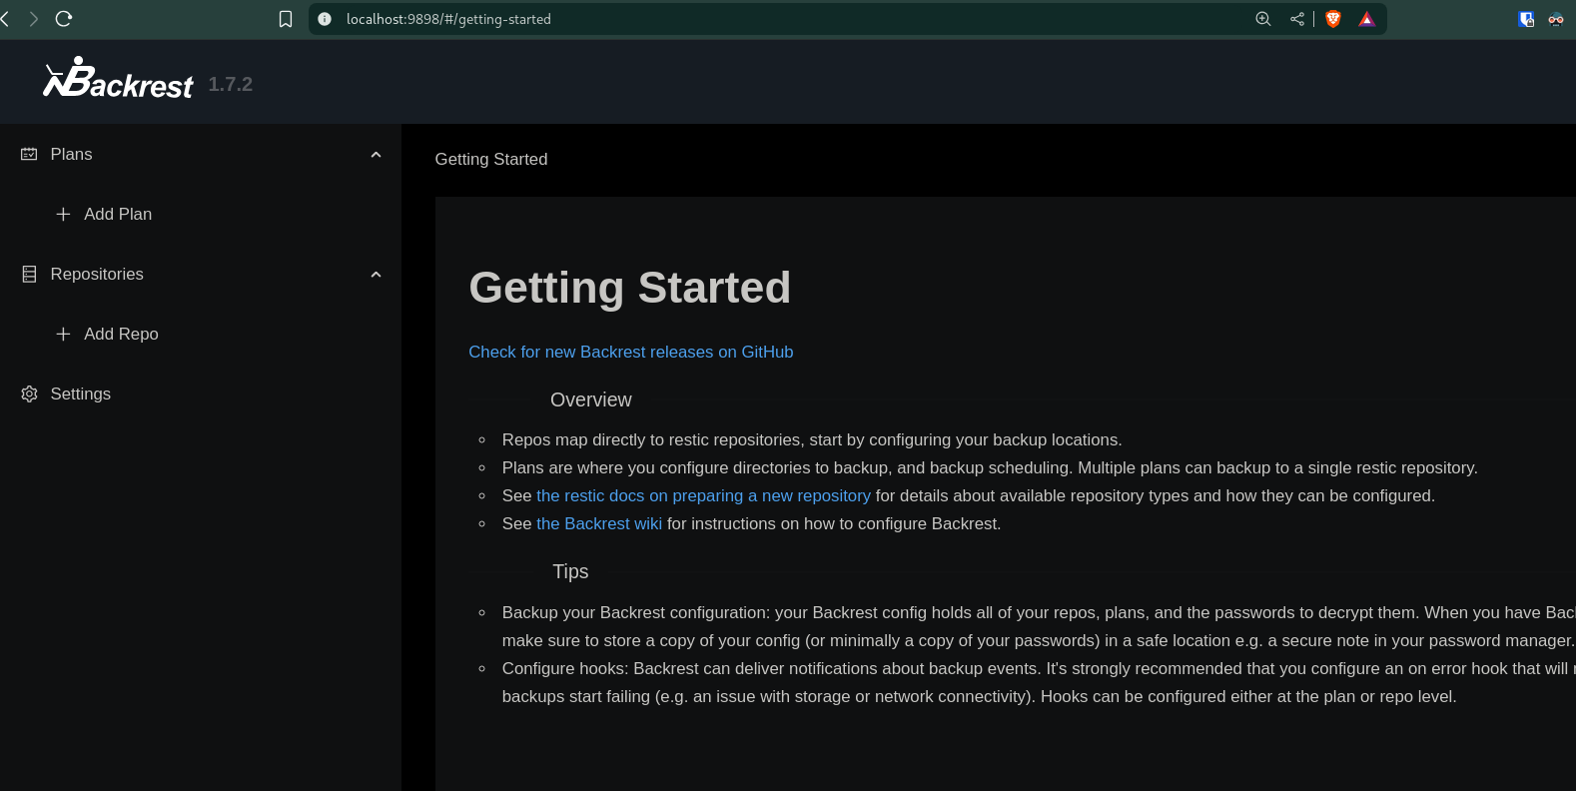
Task: Click the Settings gear icon
Action: 29,394
